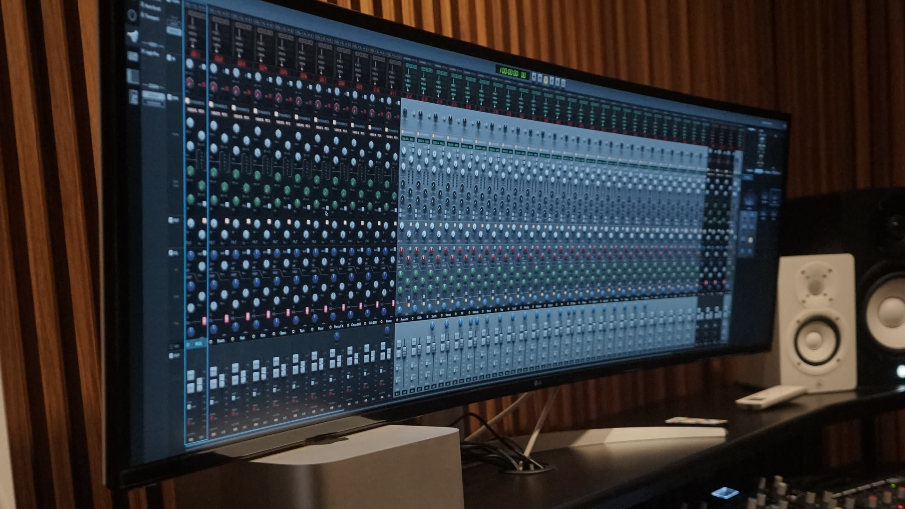Select the Kick channel name label
The height and width of the screenshot is (509, 905).
click(x=199, y=344)
